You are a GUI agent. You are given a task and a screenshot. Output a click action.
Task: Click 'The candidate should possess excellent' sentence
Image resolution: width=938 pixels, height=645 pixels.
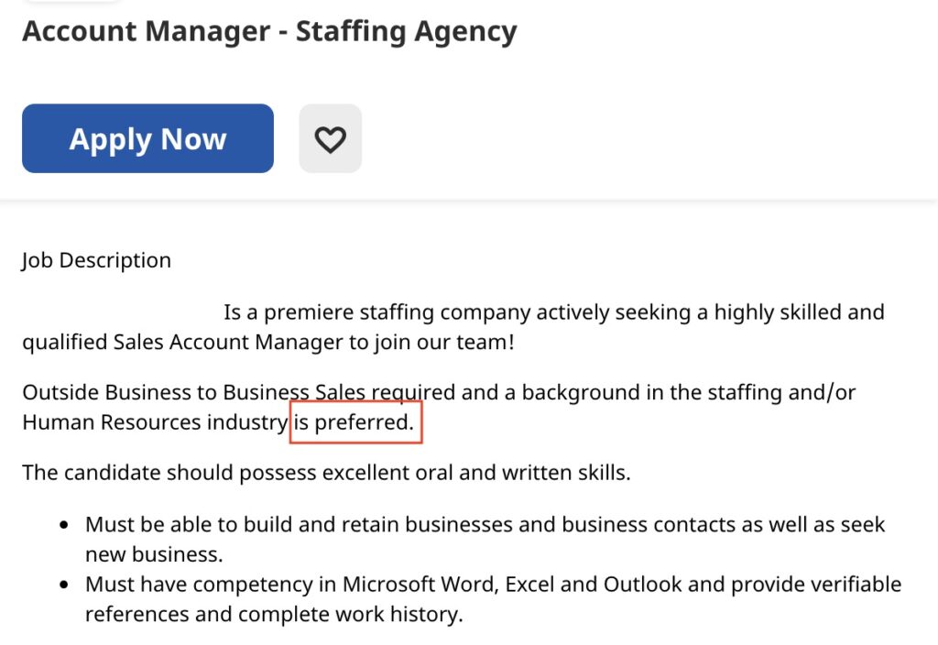coord(327,473)
